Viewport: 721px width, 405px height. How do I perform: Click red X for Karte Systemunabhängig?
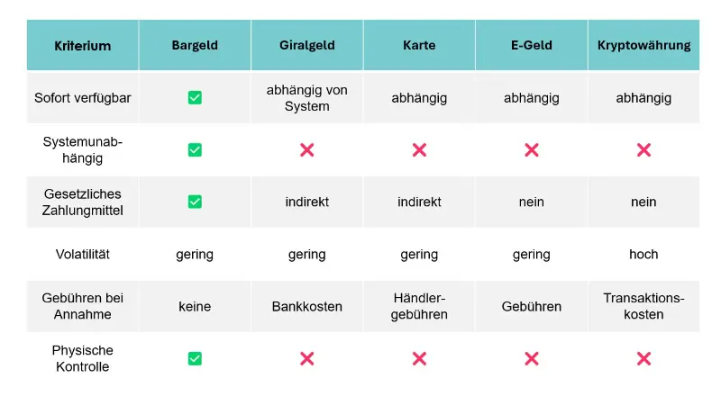(x=419, y=149)
